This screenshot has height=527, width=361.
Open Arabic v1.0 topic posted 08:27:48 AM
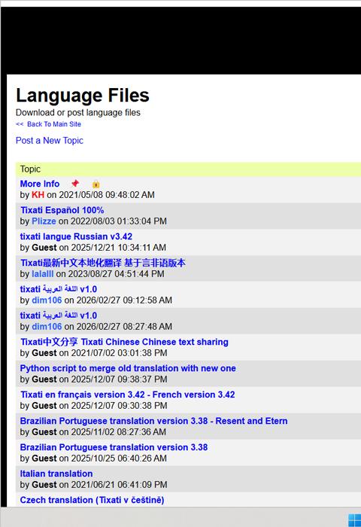[59, 315]
